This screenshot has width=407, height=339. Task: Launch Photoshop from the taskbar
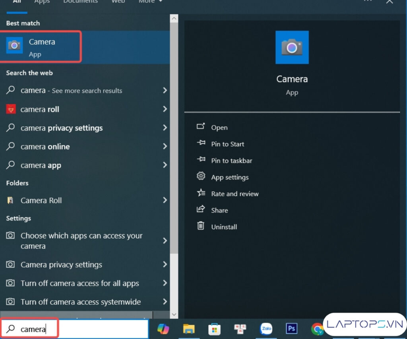[292, 329]
